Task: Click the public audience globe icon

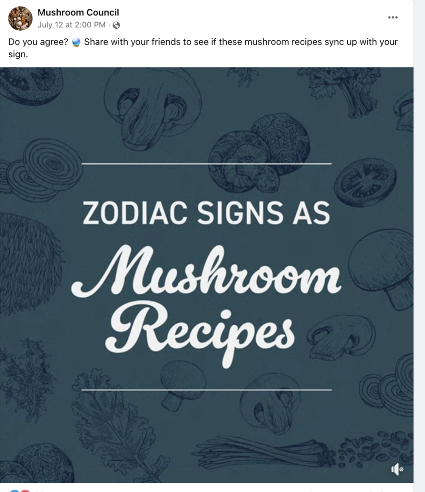Action: tap(116, 25)
